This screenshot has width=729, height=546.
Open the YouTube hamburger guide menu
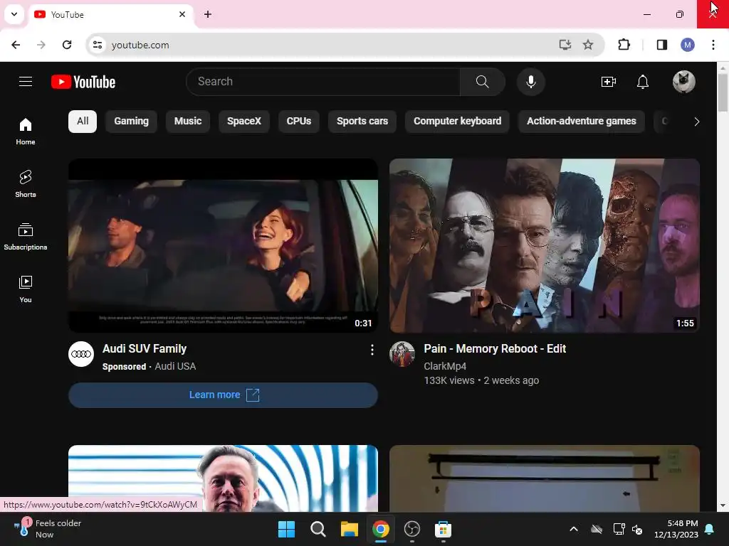pos(26,82)
